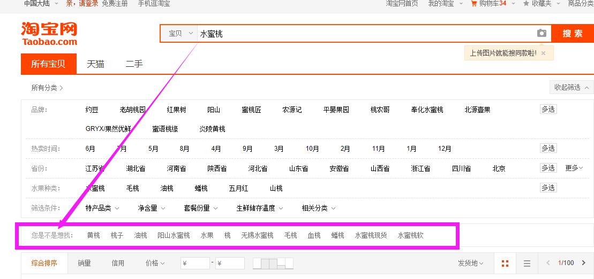This screenshot has width=594, height=279.
Task: Click suggested search 水蜜桃现货
Action: 371,235
